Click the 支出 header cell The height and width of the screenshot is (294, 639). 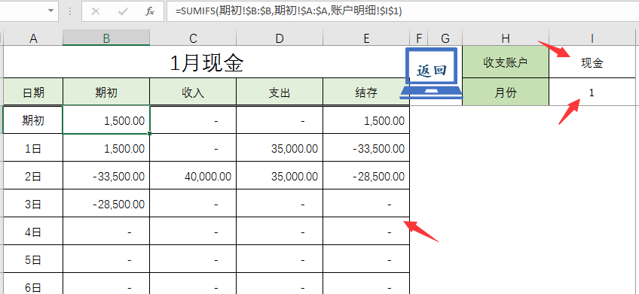click(x=280, y=92)
